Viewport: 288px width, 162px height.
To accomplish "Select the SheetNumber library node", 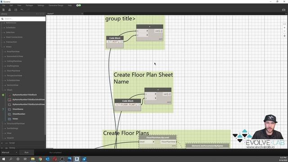I will tap(19, 114).
